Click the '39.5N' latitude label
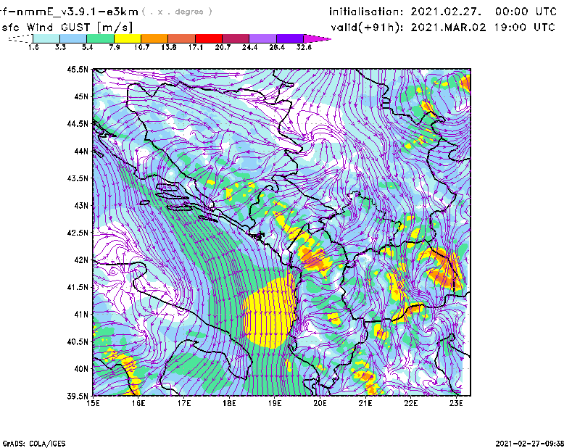 (x=78, y=397)
